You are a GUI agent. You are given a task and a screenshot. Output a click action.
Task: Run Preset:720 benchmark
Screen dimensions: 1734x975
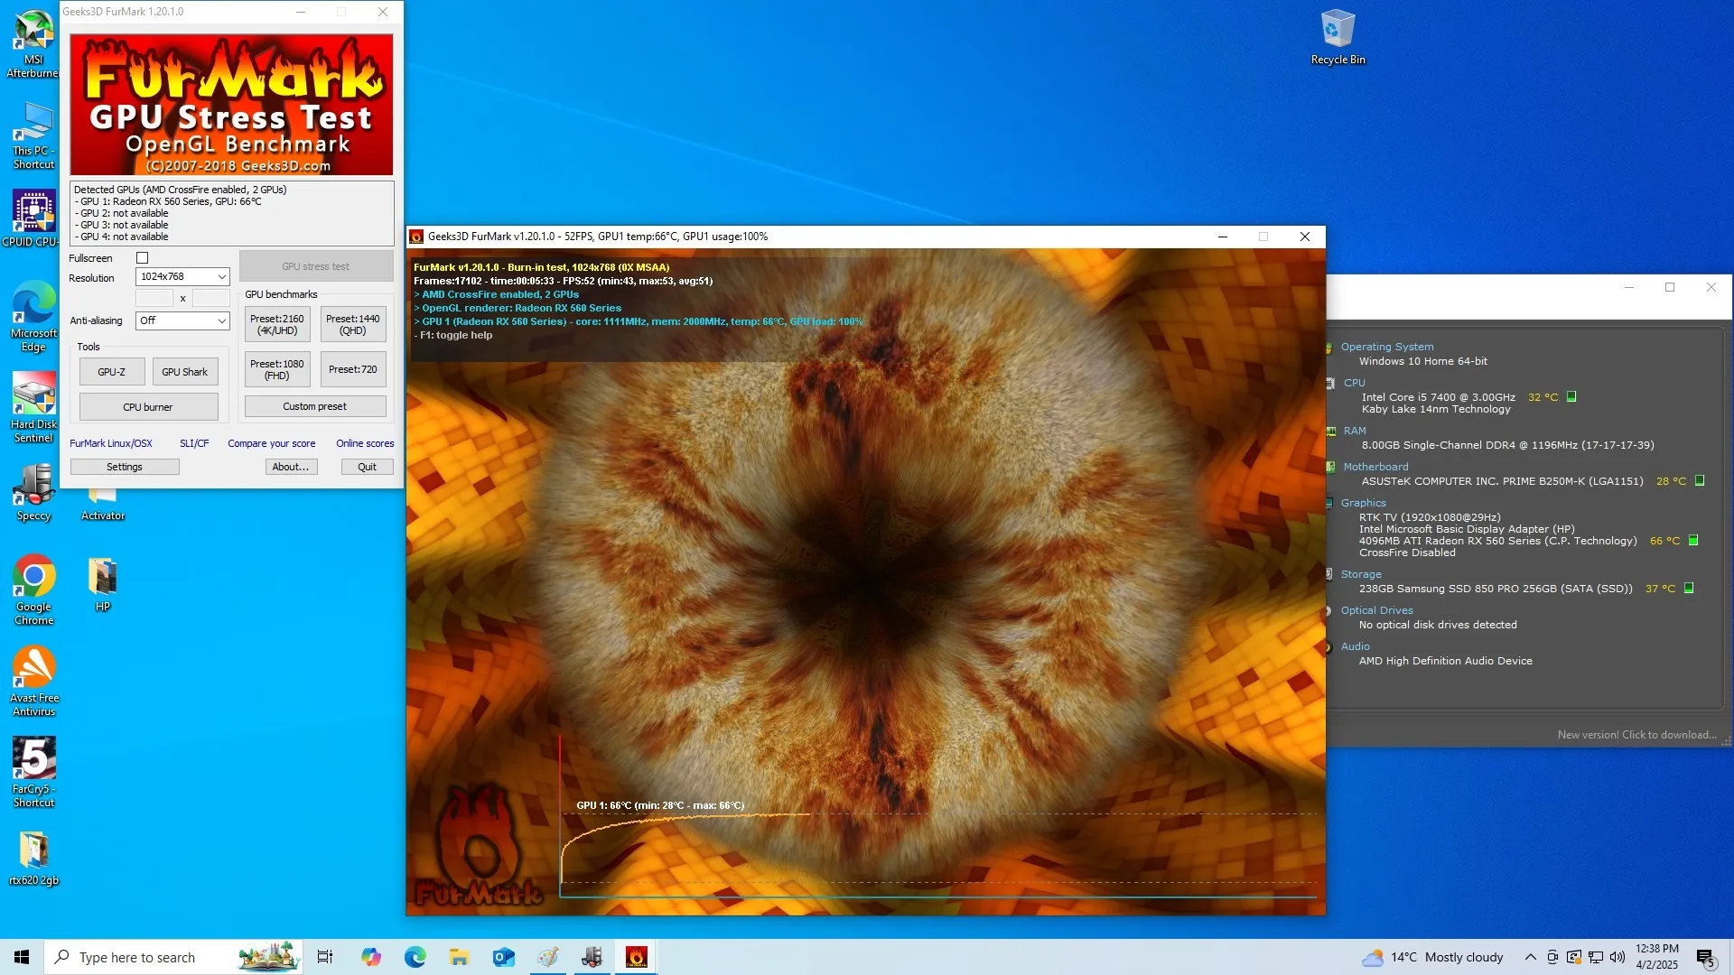coord(353,369)
